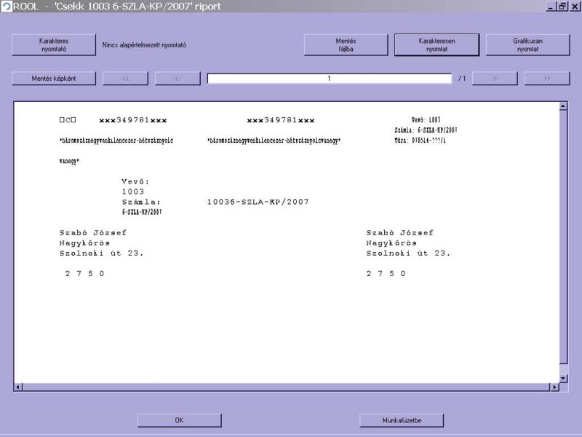Jump to first page with << button

pos(125,79)
